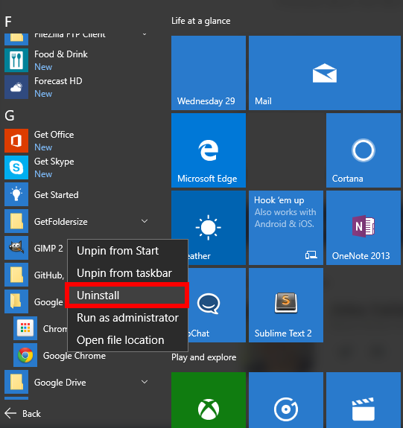The height and width of the screenshot is (428, 403).
Task: Click the G letter group header
Action: click(x=10, y=115)
